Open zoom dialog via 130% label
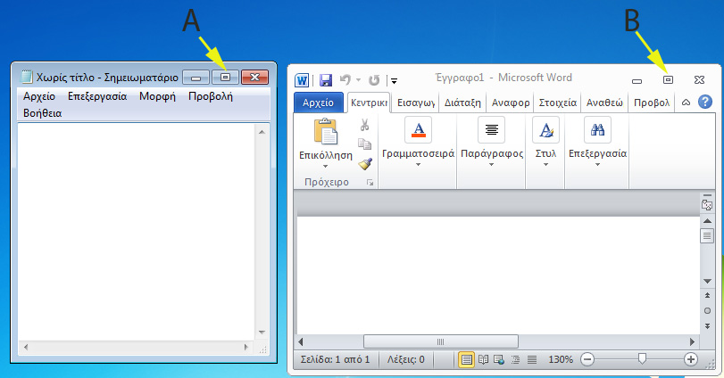The height and width of the screenshot is (378, 724). pos(561,359)
